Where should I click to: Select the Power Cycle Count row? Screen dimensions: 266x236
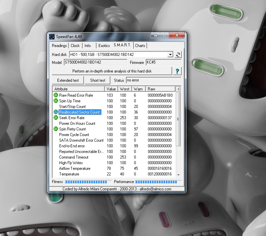(x=114, y=135)
